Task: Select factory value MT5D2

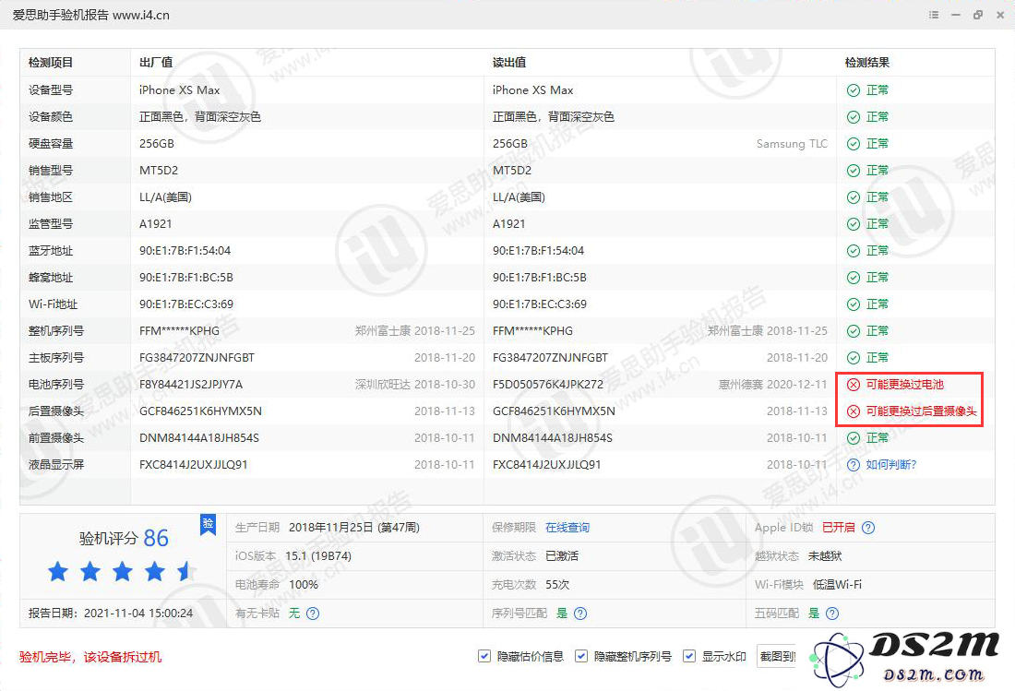Action: click(x=159, y=170)
